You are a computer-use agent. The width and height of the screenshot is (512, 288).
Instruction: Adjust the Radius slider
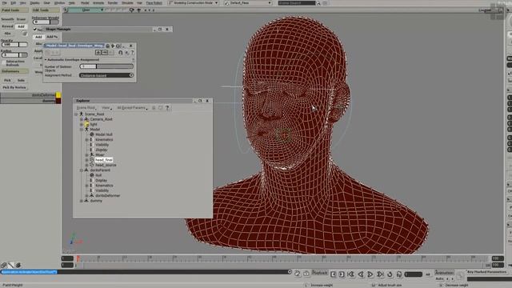[x=14, y=55]
